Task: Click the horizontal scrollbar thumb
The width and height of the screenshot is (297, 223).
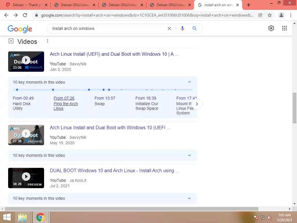Action: (132, 209)
